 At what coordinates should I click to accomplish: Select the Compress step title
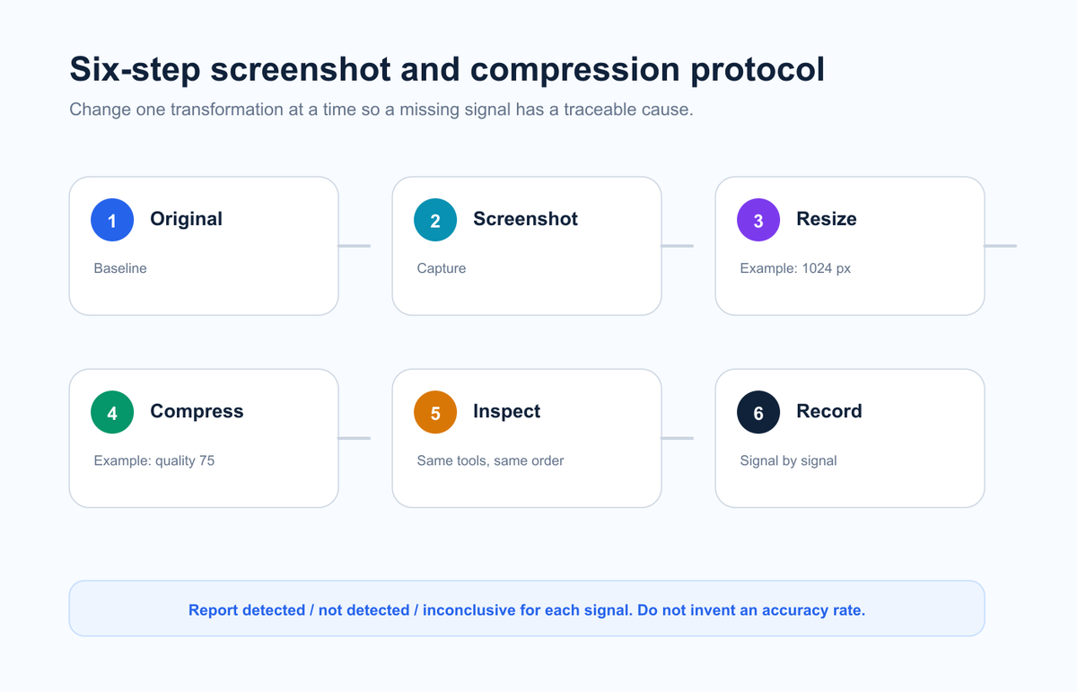coord(197,411)
